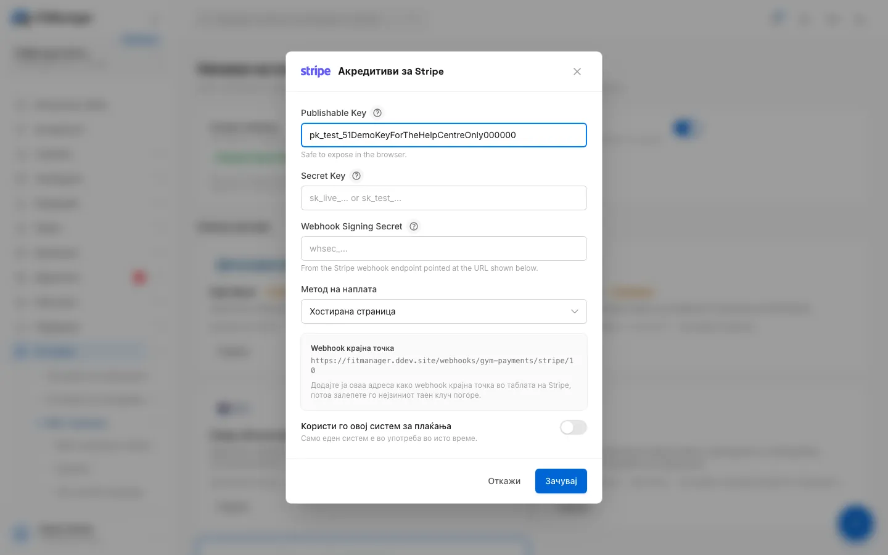Click the red notification badge in sidebar
This screenshot has height=555, width=888.
click(139, 277)
